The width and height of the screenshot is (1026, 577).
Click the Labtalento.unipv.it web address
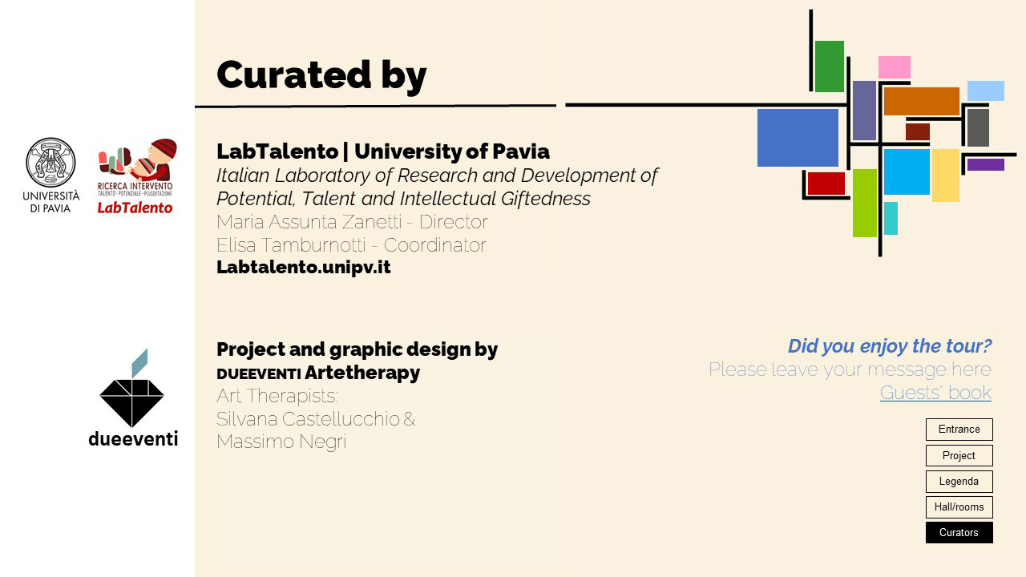(x=304, y=268)
